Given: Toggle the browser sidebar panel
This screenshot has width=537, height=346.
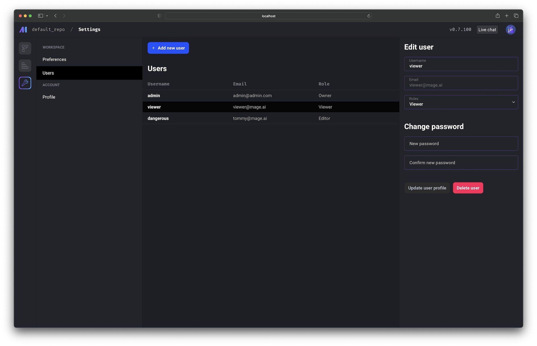Looking at the screenshot, I should point(41,16).
